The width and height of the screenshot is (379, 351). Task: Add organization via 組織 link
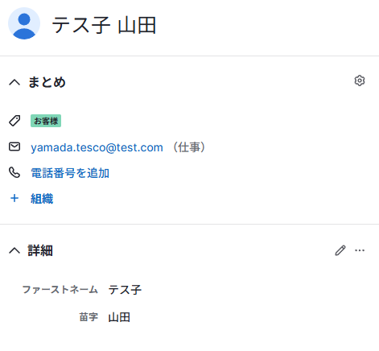(42, 199)
